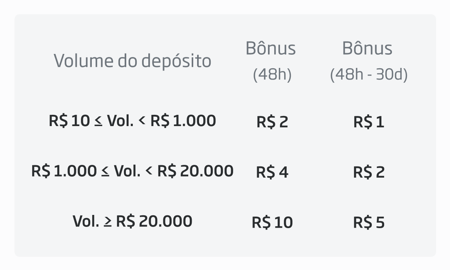Click the R$ 4 bonus value
This screenshot has width=450, height=270.
[272, 172]
